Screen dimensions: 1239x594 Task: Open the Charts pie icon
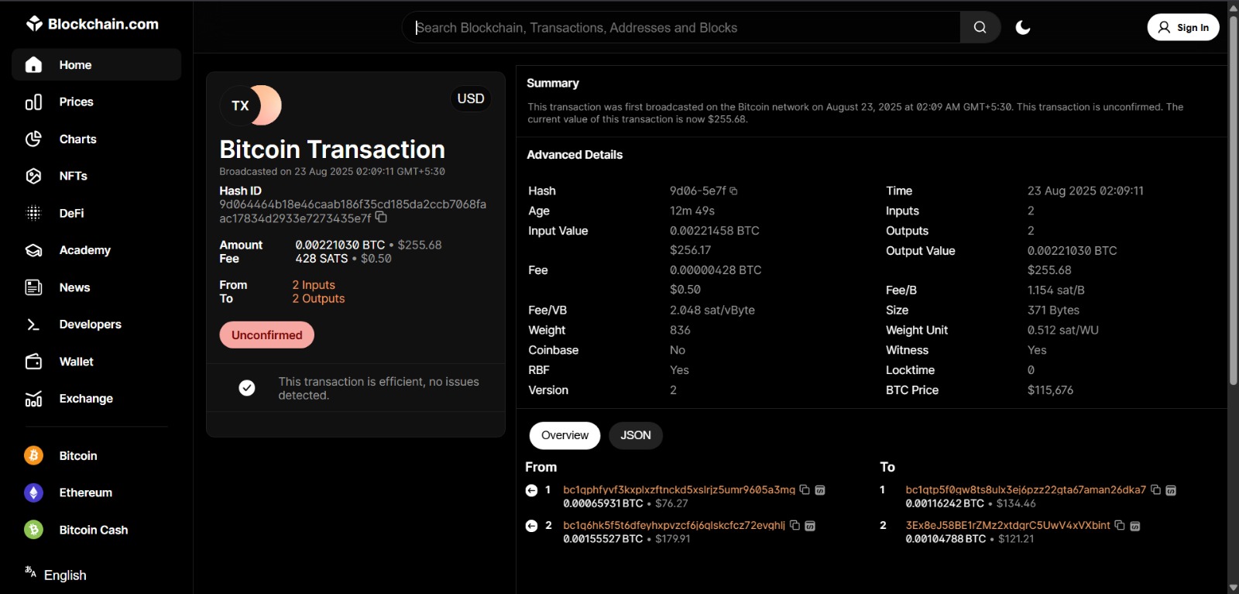click(33, 139)
